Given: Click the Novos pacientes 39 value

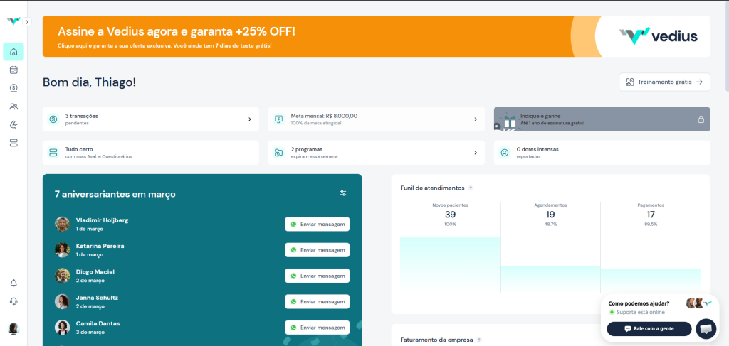Looking at the screenshot, I should [450, 215].
